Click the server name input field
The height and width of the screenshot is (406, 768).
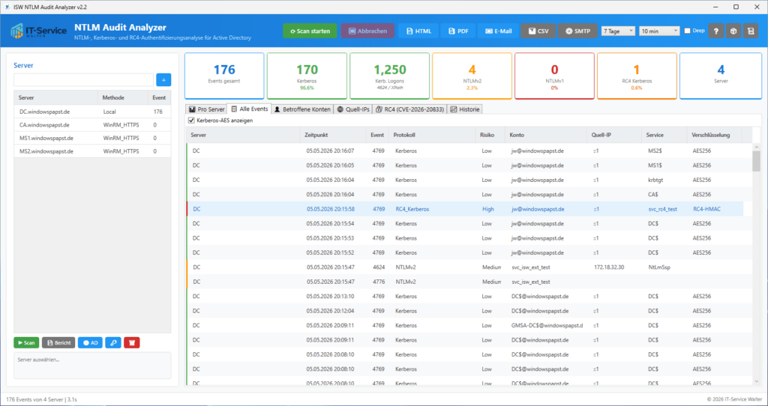tap(84, 79)
